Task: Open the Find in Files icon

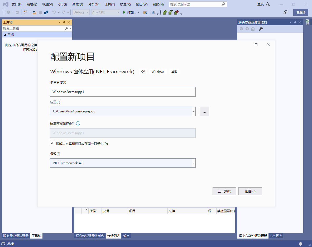Action: click(145, 12)
